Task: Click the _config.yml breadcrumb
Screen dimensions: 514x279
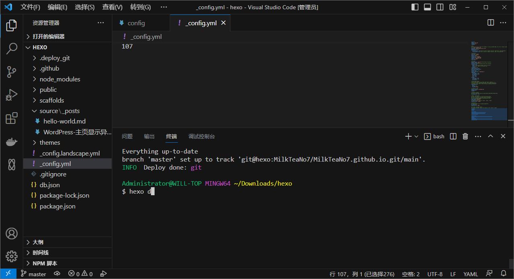Action: (x=146, y=36)
